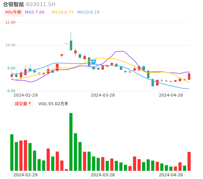
Task: Toggle the MA20:6.19 legend label
Action: [88, 12]
